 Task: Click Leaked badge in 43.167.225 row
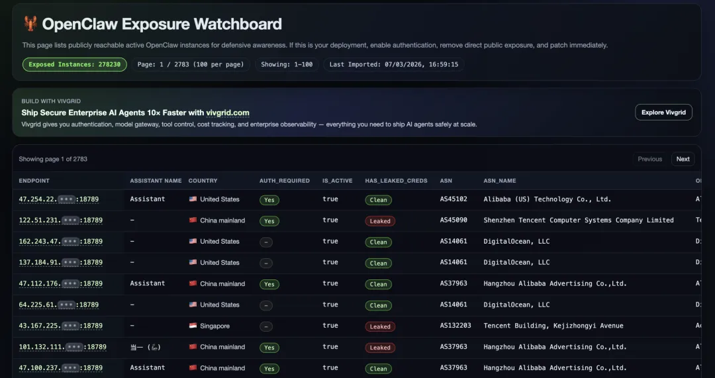pos(380,326)
